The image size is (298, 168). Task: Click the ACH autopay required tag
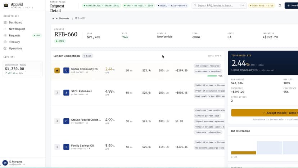tap(207, 66)
